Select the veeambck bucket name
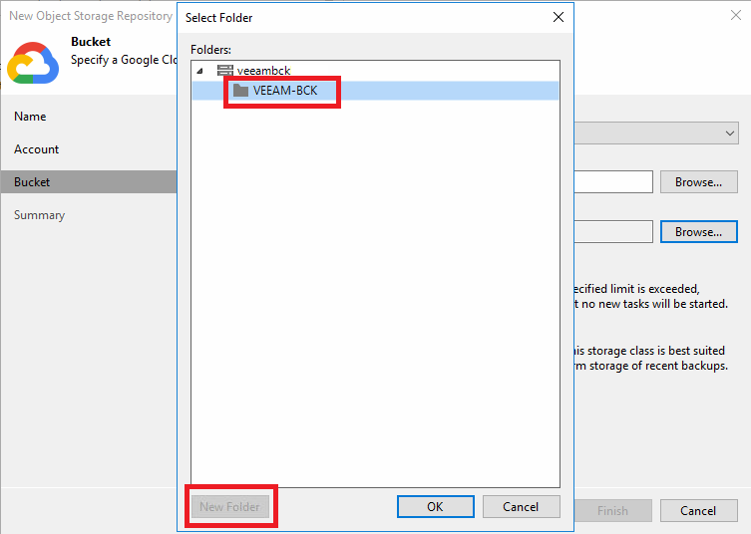Viewport: 751px width, 534px height. coord(263,71)
